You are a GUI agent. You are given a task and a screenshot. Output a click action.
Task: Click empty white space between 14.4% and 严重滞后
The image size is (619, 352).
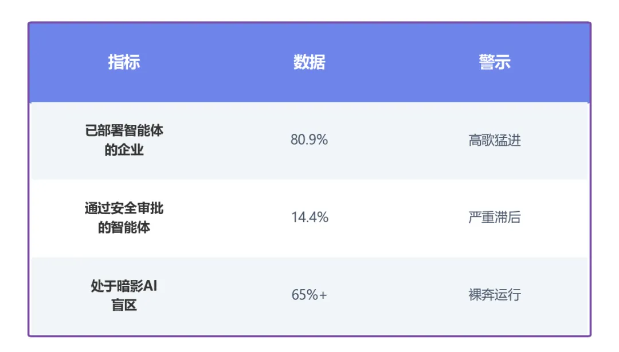pos(401,217)
